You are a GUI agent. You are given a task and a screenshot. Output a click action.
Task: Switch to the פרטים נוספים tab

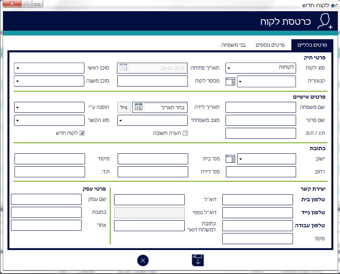pos(270,45)
